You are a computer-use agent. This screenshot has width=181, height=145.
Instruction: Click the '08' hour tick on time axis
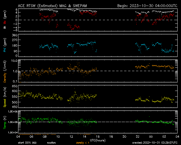coord(45,137)
